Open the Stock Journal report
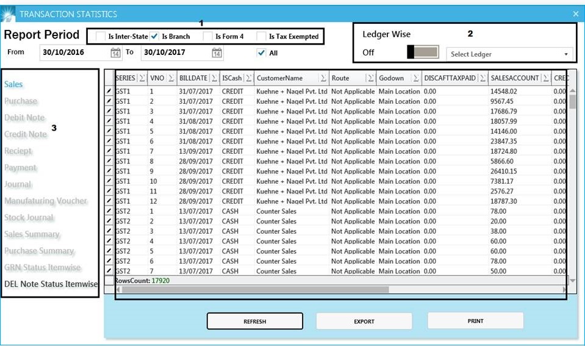Screen dimensions: 585x346 click(x=29, y=217)
